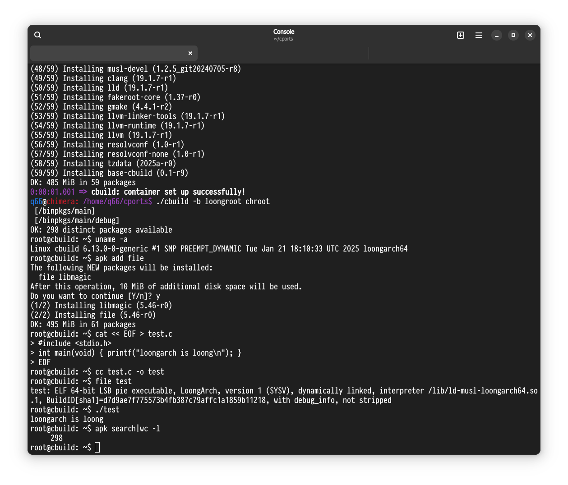
Task: Click the "apk search|wc -l" command
Action: click(127, 429)
